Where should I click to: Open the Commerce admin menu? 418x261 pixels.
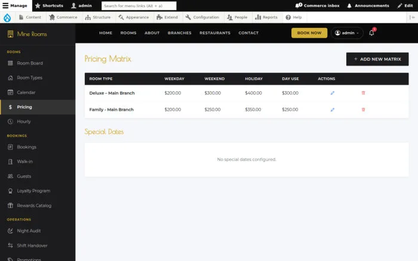point(63,17)
